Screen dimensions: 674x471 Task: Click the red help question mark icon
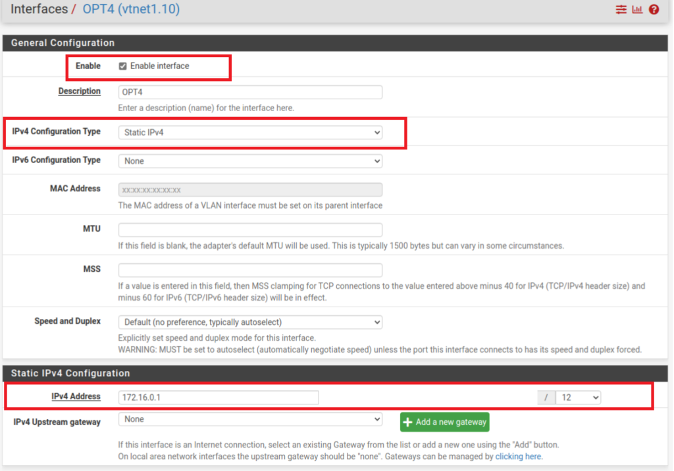tap(654, 10)
